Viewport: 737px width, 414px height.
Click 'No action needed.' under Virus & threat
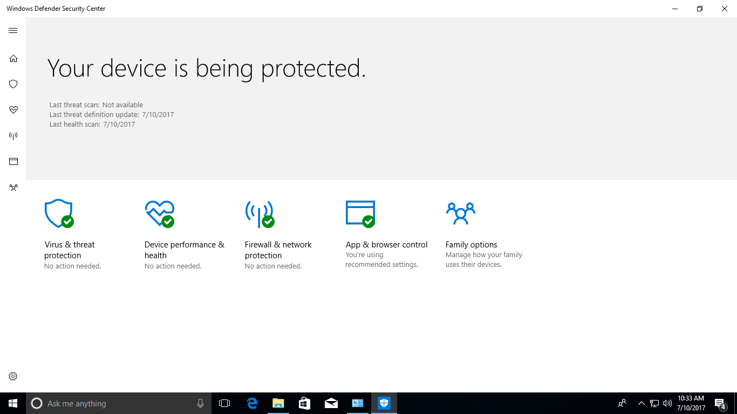(72, 266)
